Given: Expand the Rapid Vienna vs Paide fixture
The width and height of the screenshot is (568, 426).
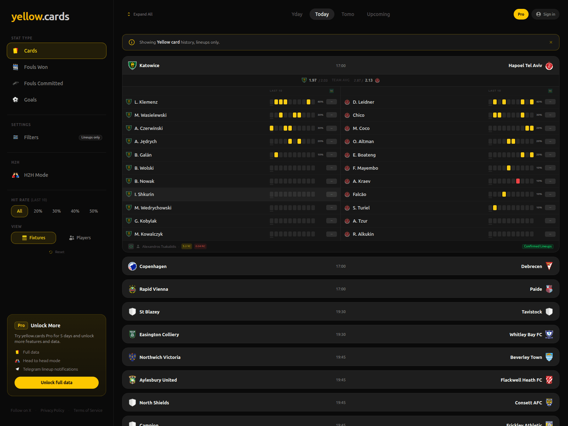Looking at the screenshot, I should (341, 289).
